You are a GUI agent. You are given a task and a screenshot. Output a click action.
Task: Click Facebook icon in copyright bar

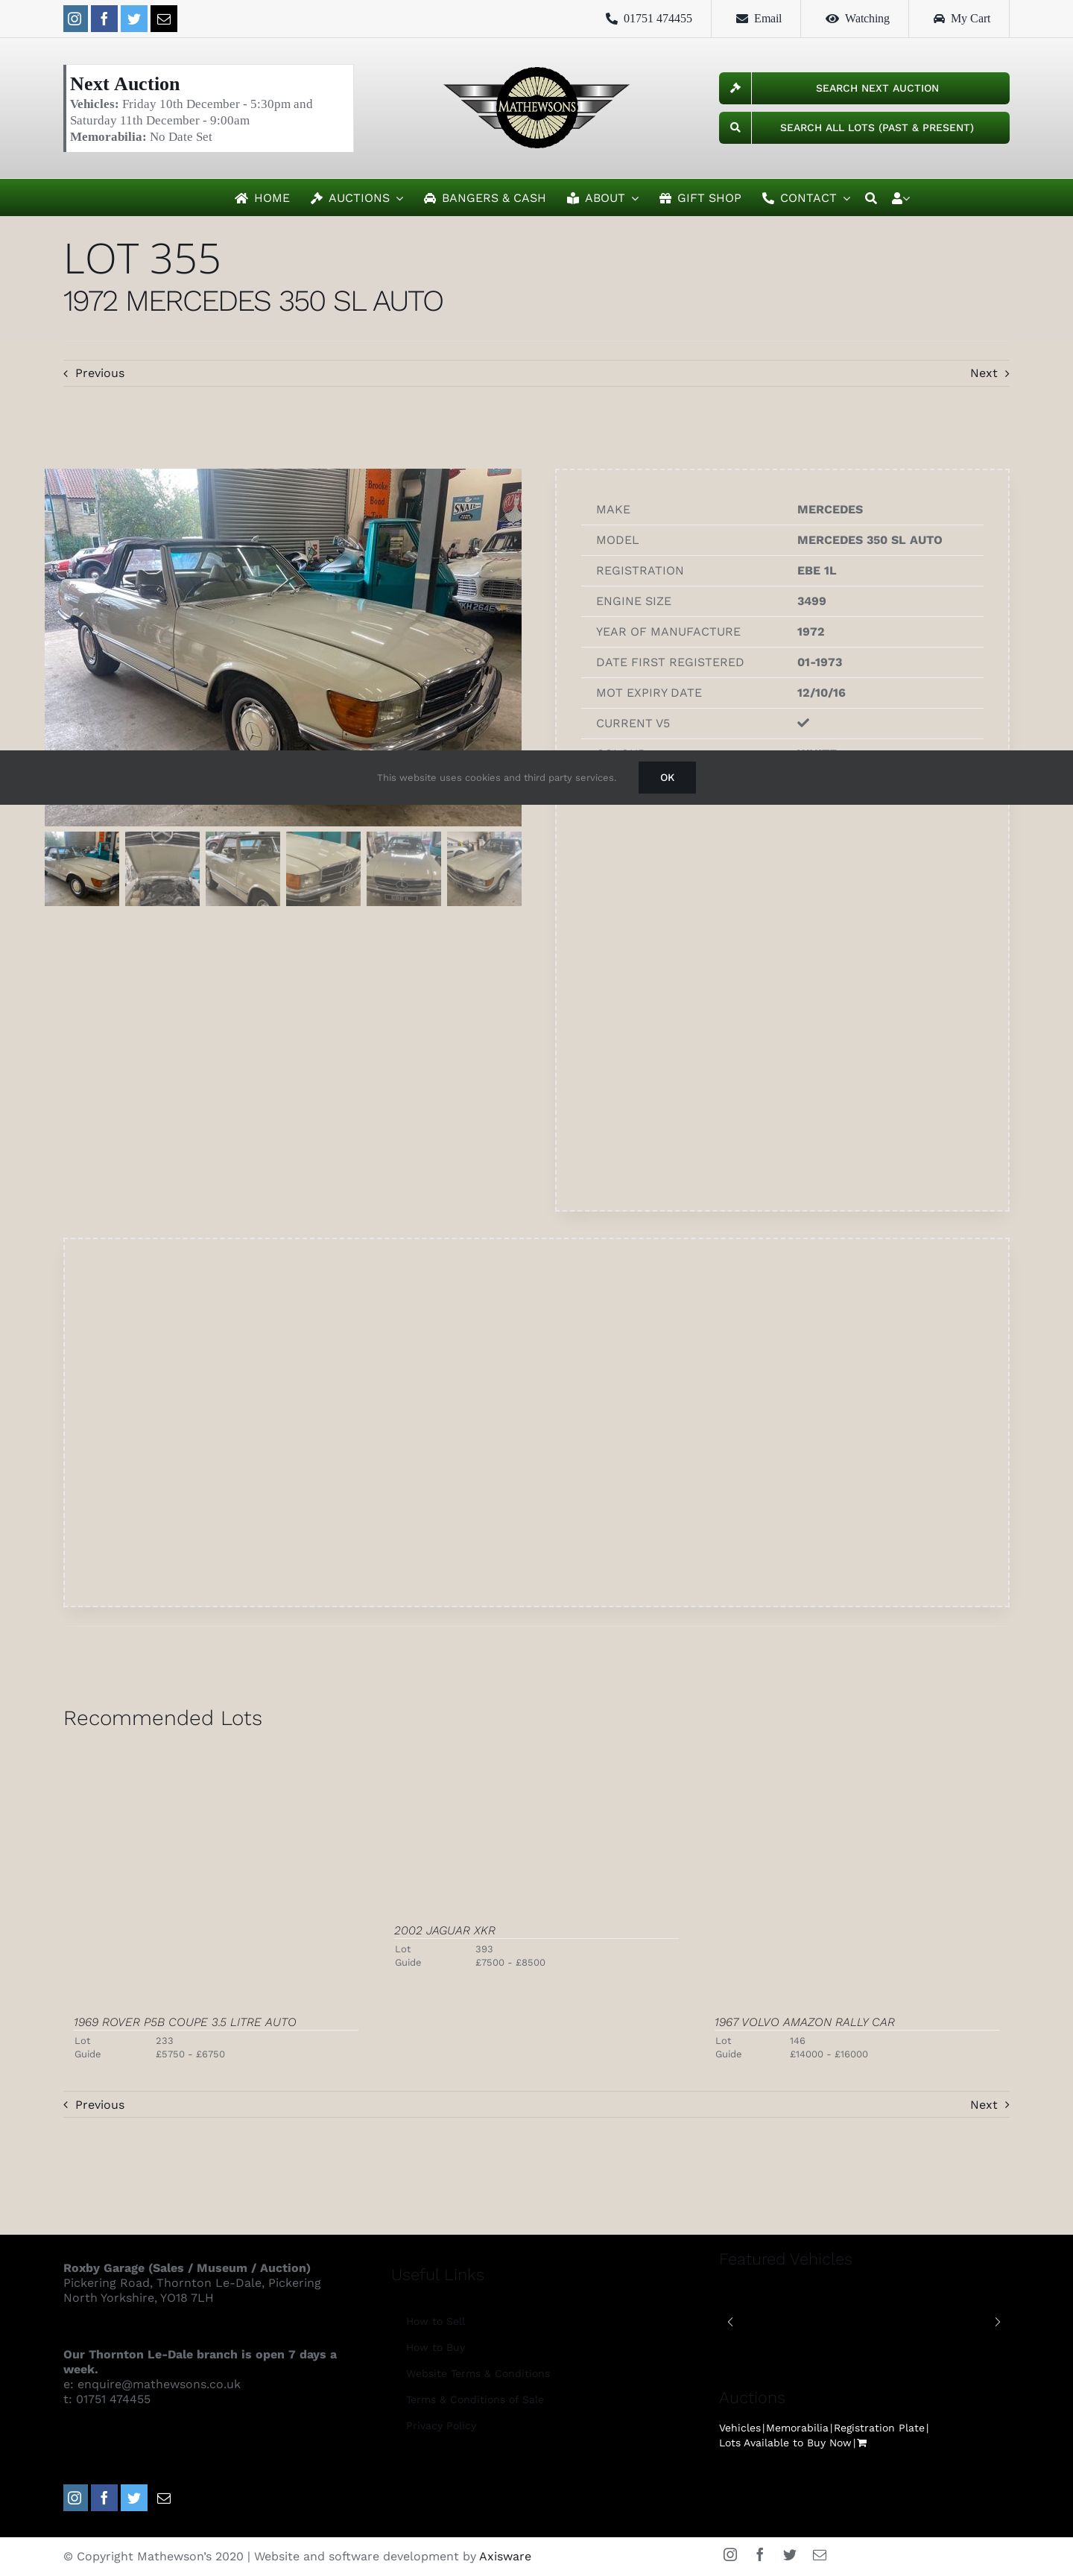tap(760, 2555)
